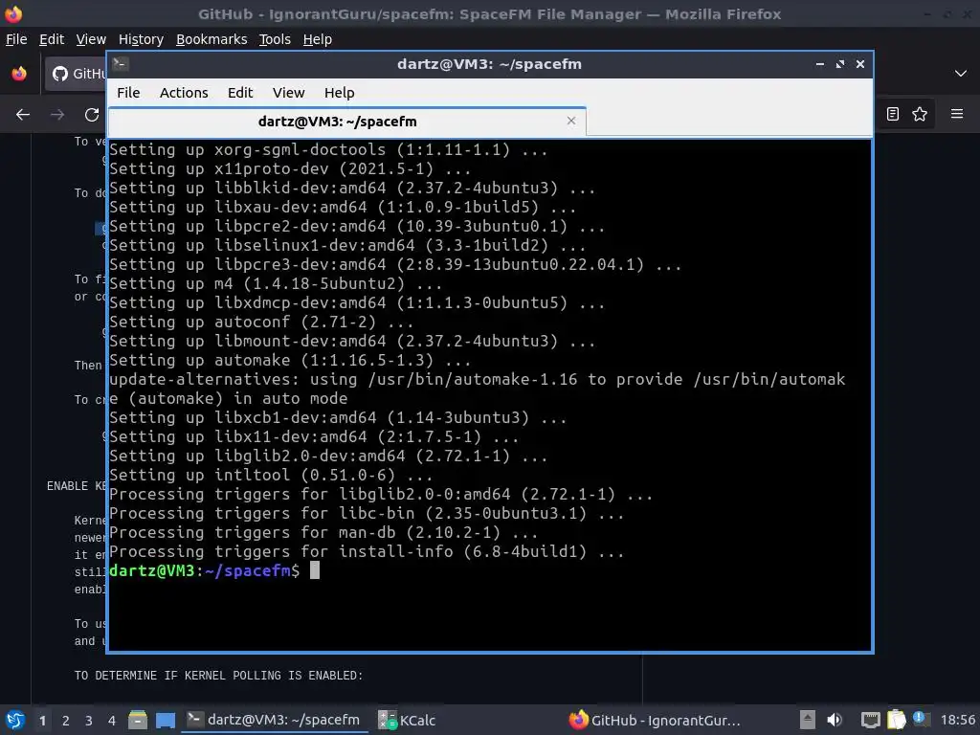Open Firefox hamburger application menu

(x=957, y=114)
